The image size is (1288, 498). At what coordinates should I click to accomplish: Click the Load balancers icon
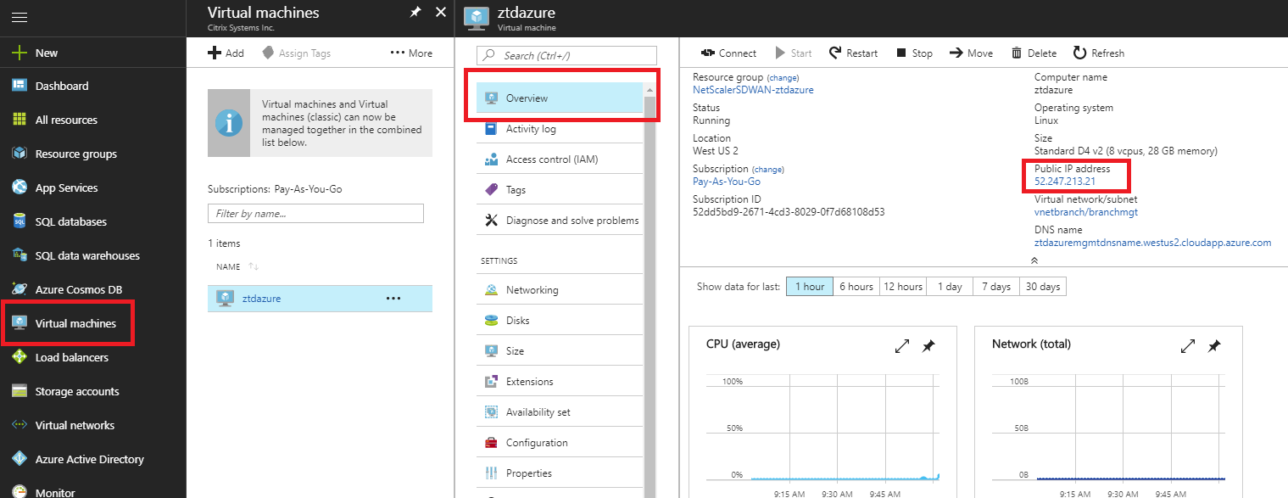point(20,357)
